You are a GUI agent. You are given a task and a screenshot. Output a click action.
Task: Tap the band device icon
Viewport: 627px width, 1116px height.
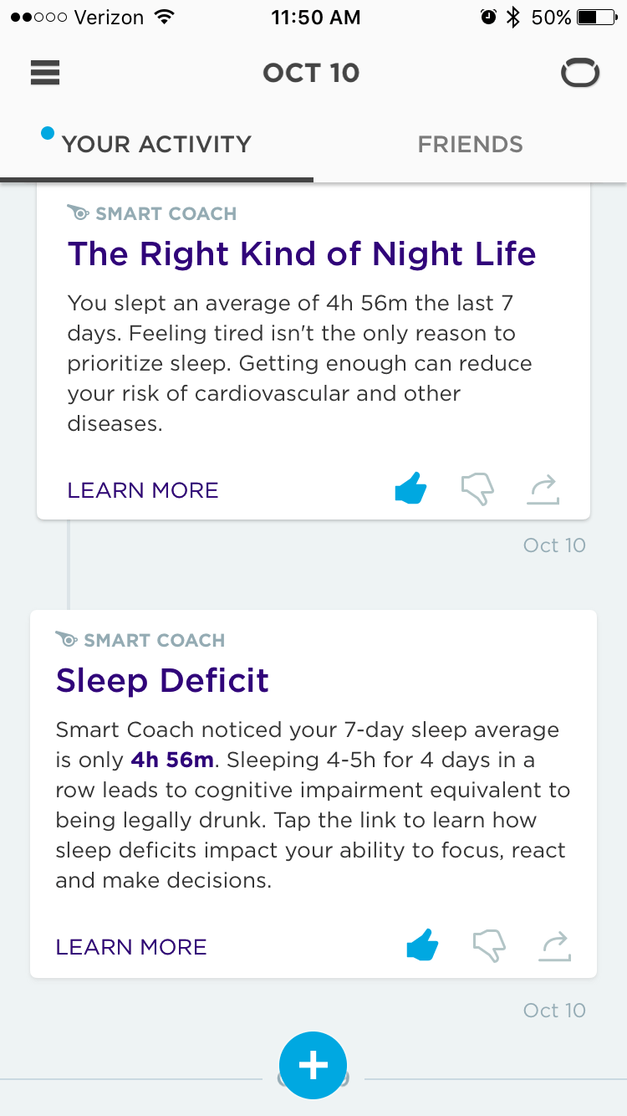click(x=580, y=74)
